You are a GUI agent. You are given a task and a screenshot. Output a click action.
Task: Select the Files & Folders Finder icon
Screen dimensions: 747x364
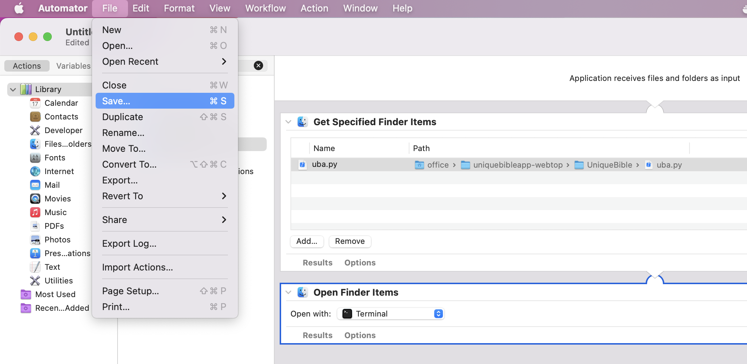pos(35,144)
